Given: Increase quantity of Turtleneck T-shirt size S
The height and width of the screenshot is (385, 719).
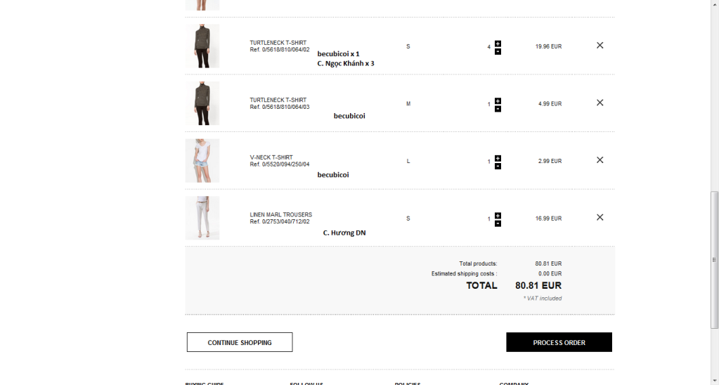Looking at the screenshot, I should [x=498, y=44].
